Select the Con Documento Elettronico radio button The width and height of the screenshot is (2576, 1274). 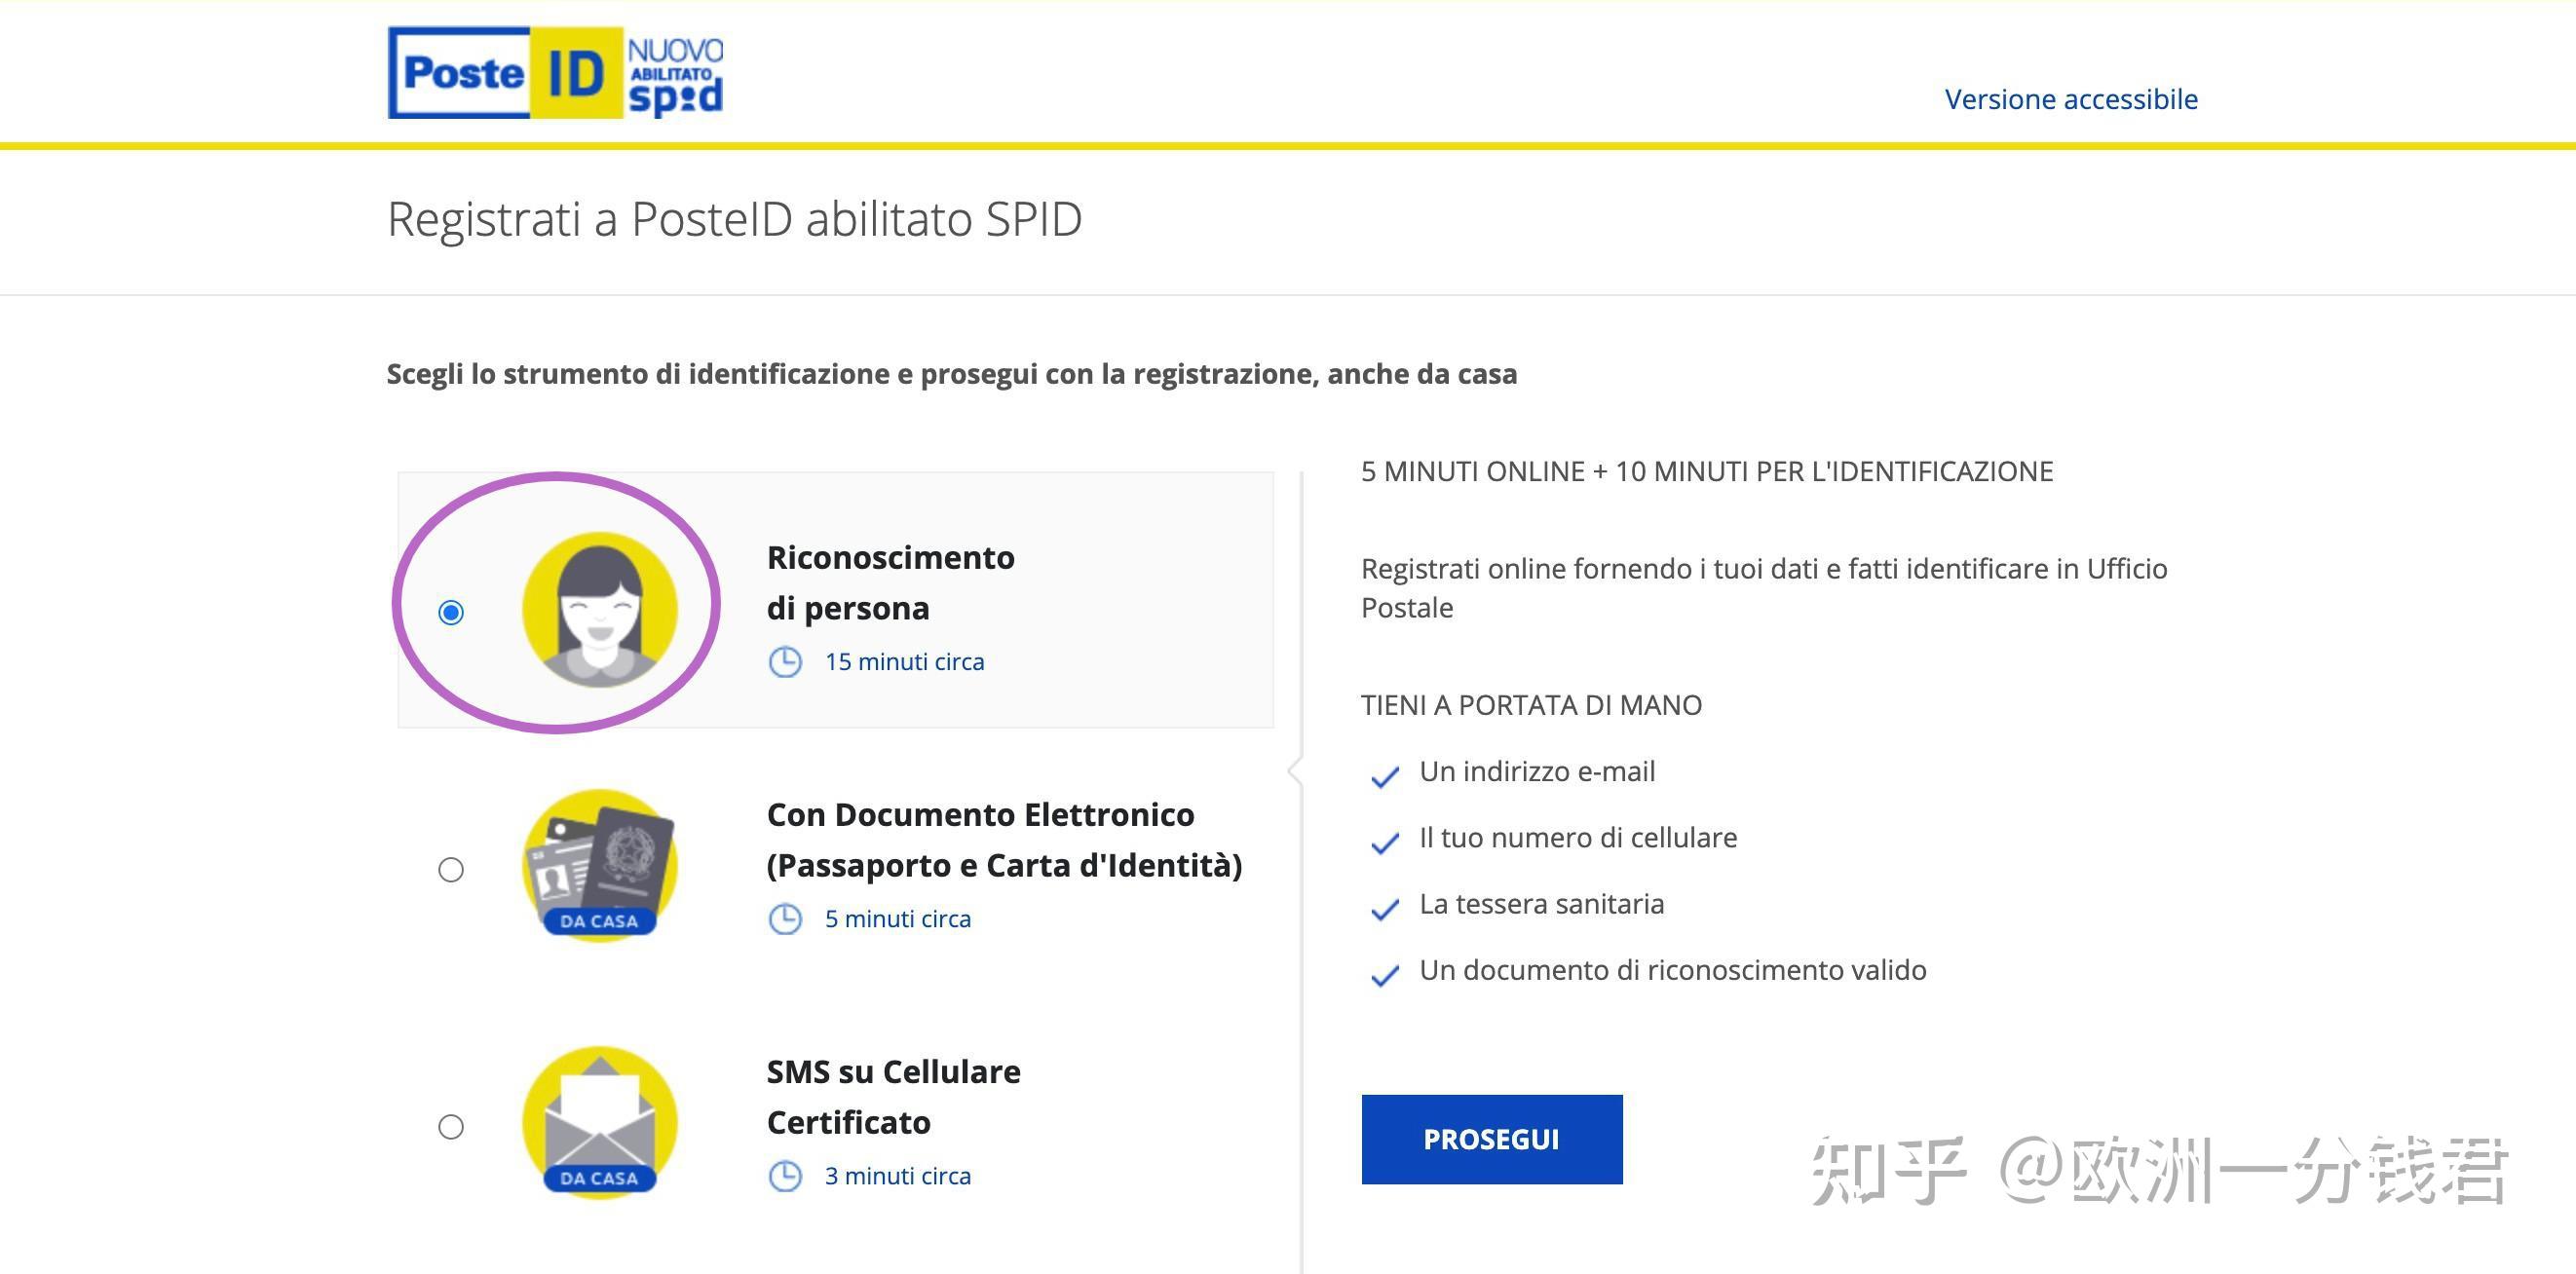coord(452,870)
